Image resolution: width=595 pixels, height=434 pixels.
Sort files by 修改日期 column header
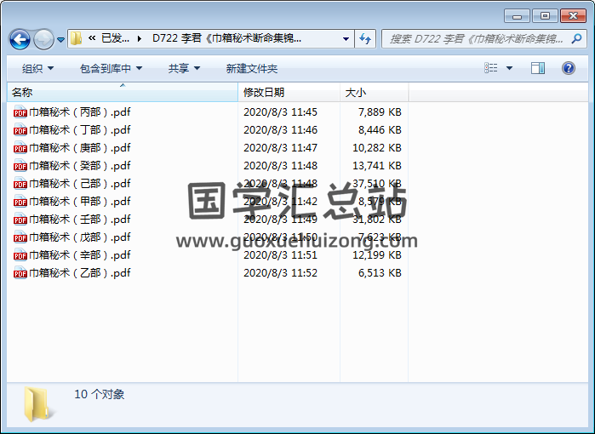tap(264, 92)
